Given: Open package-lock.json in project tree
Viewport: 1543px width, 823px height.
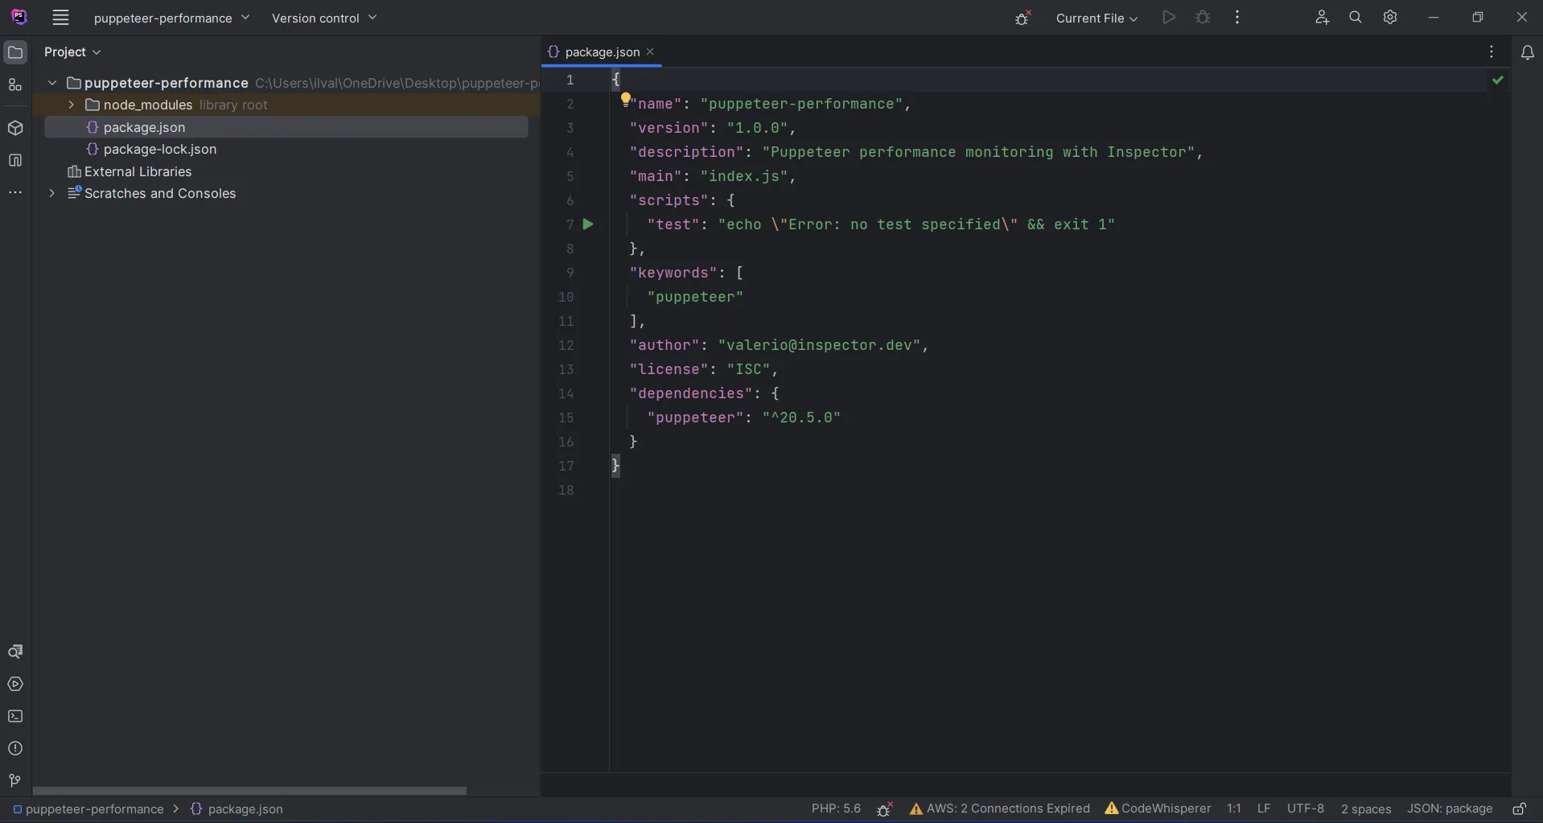Looking at the screenshot, I should click(159, 150).
